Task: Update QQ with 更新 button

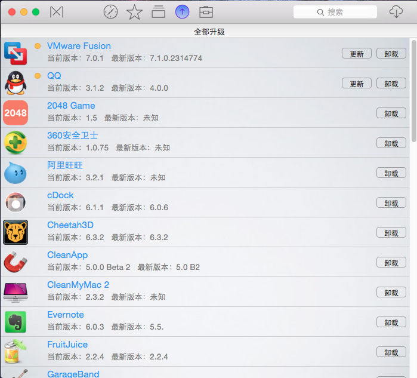Action: pos(357,84)
